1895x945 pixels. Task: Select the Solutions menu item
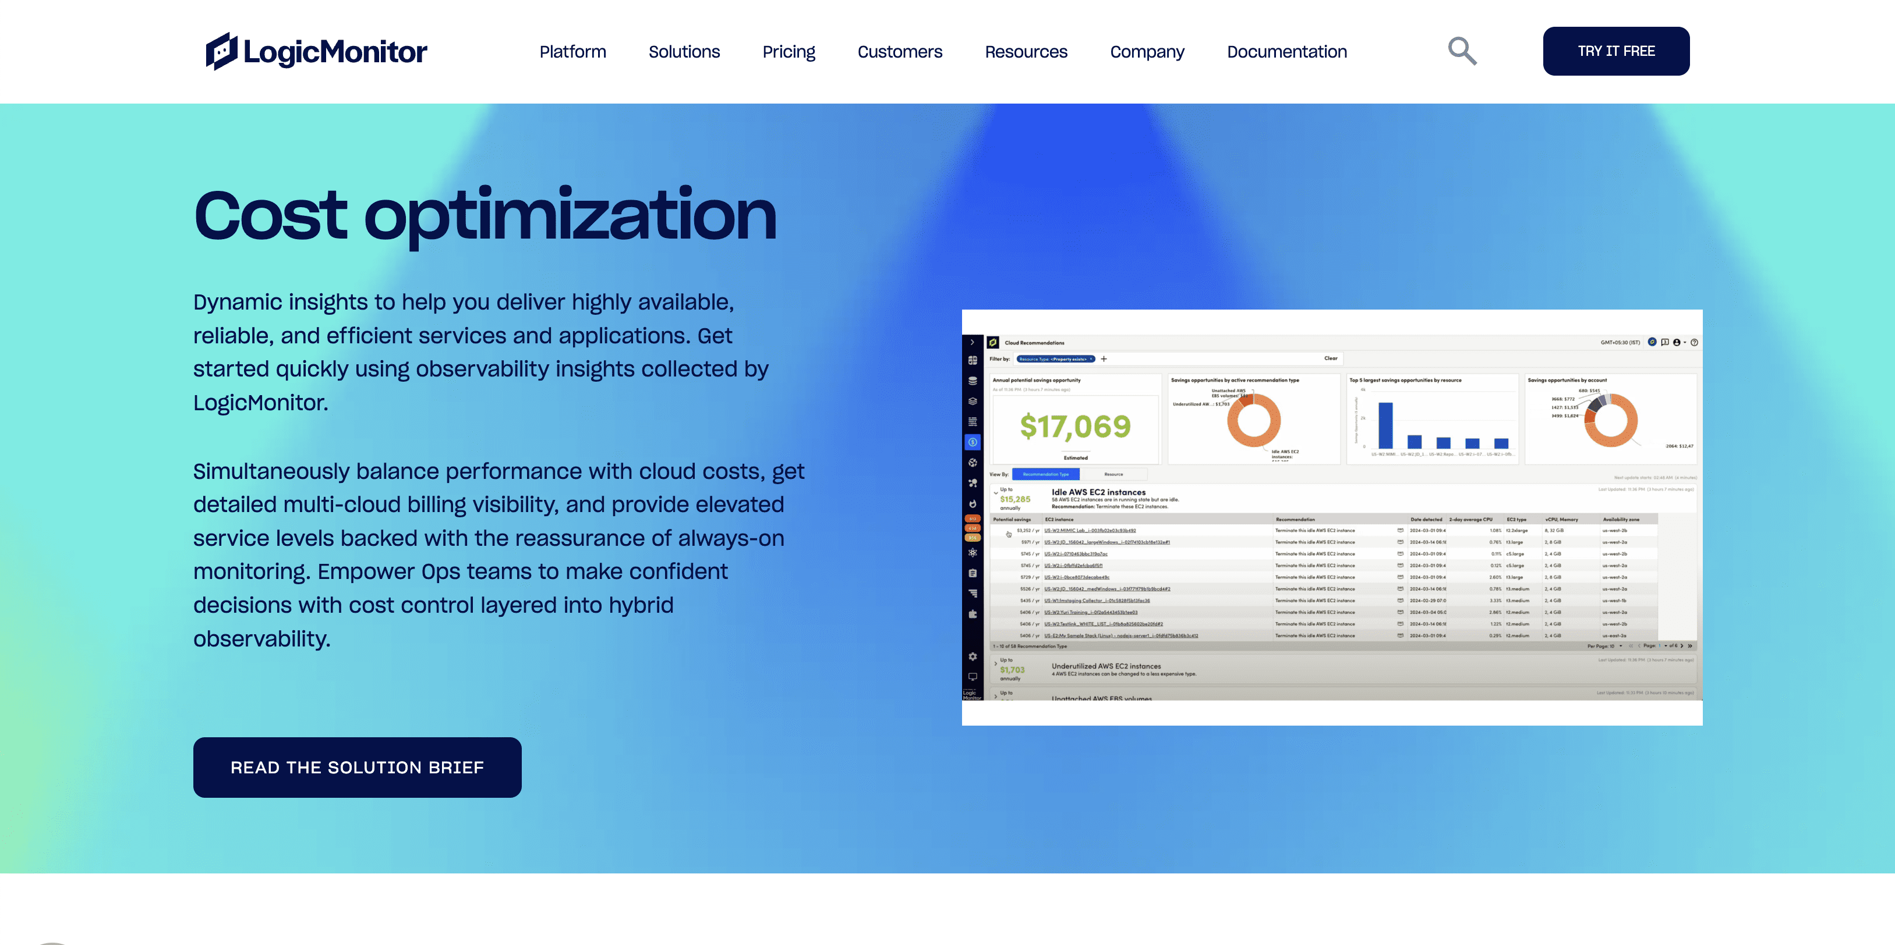[684, 51]
